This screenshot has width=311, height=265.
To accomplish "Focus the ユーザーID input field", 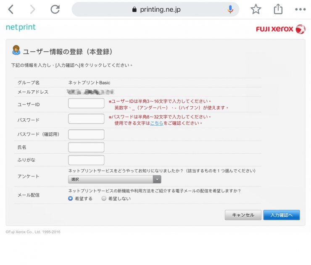I will (x=86, y=103).
